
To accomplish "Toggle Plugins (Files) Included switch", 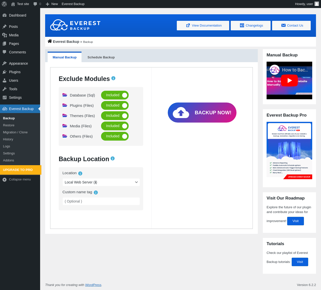I will tap(115, 106).
